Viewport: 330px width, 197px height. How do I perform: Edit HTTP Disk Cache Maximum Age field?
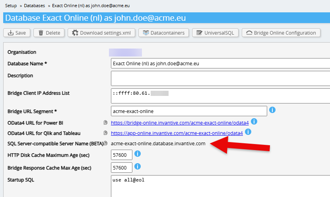tap(121, 155)
